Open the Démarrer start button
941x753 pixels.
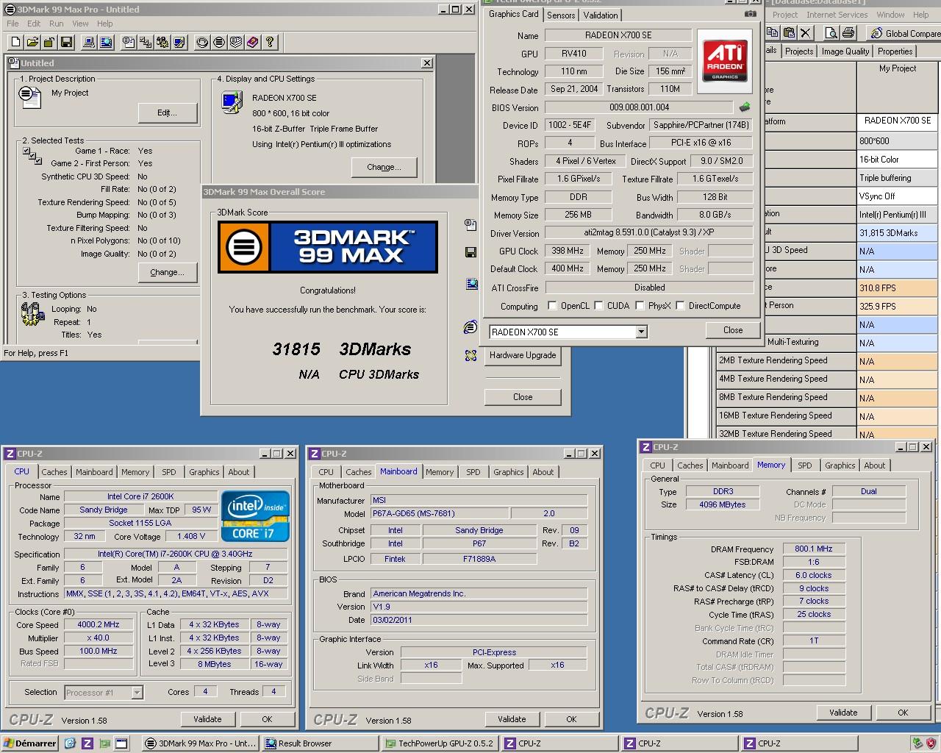[x=29, y=743]
